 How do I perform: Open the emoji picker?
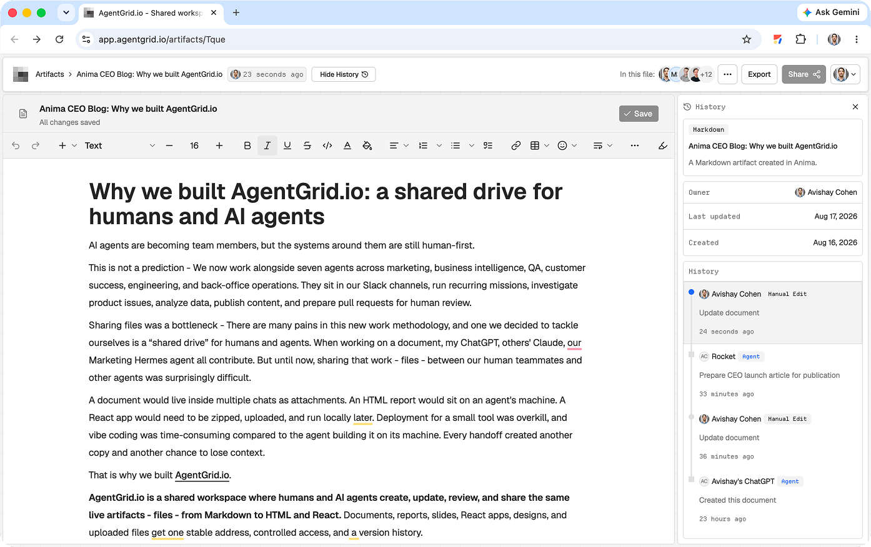click(562, 145)
